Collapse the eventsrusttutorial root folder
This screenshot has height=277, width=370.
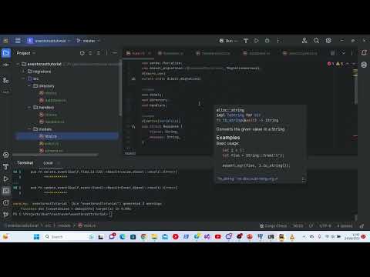18,64
